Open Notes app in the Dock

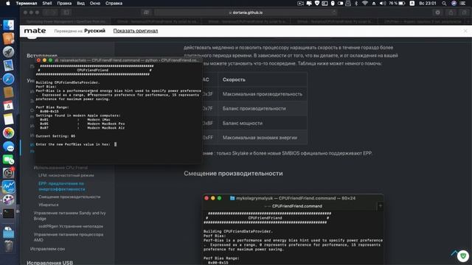(x=8, y=119)
